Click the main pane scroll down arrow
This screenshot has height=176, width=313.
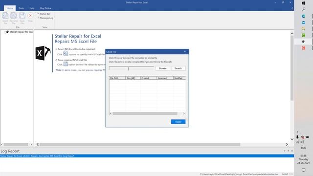(x=292, y=139)
